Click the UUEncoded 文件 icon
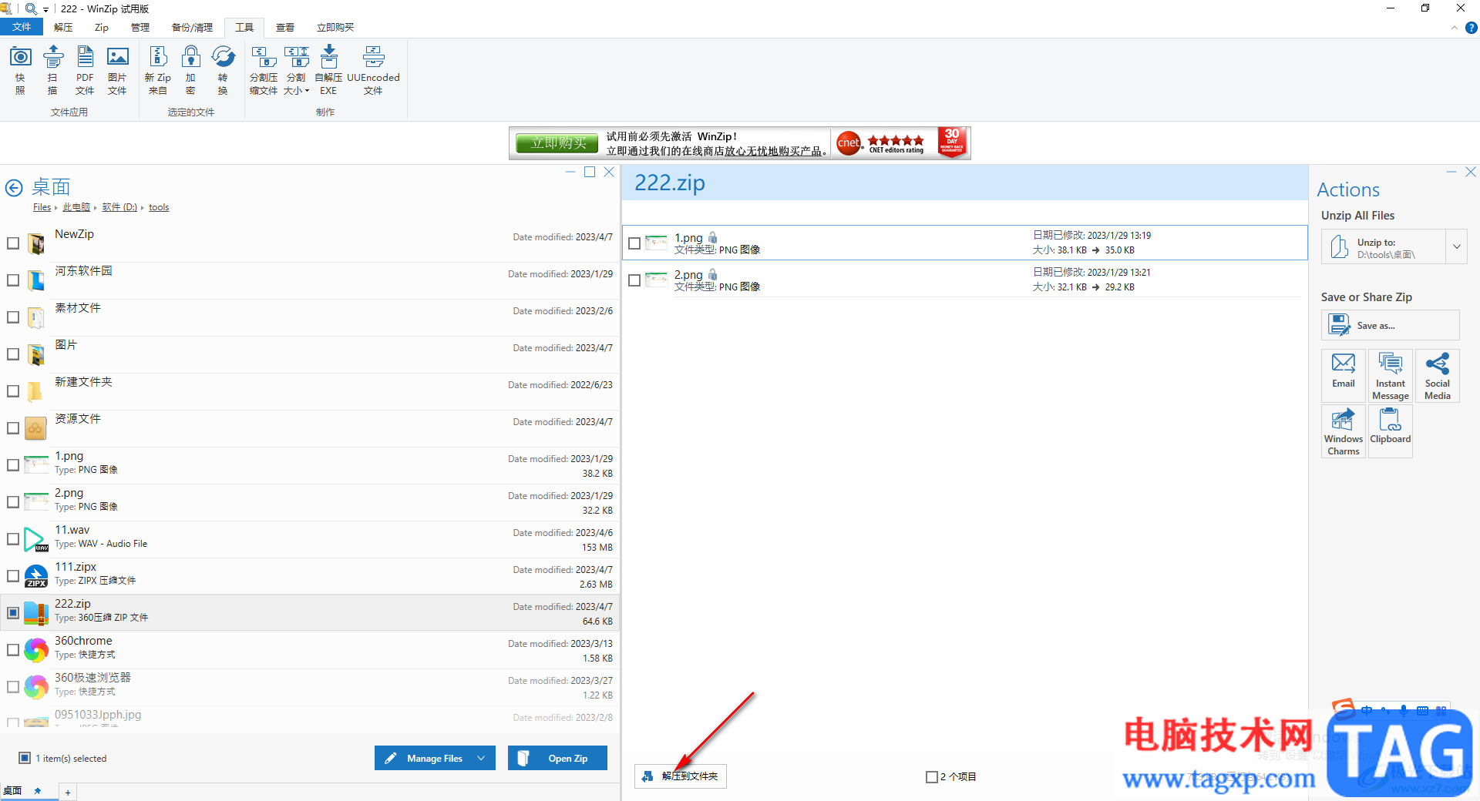Screen dimensions: 1480x801 tap(373, 69)
